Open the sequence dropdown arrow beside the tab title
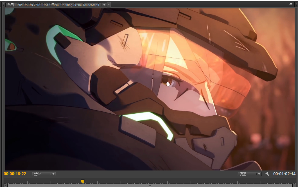 (104, 5)
